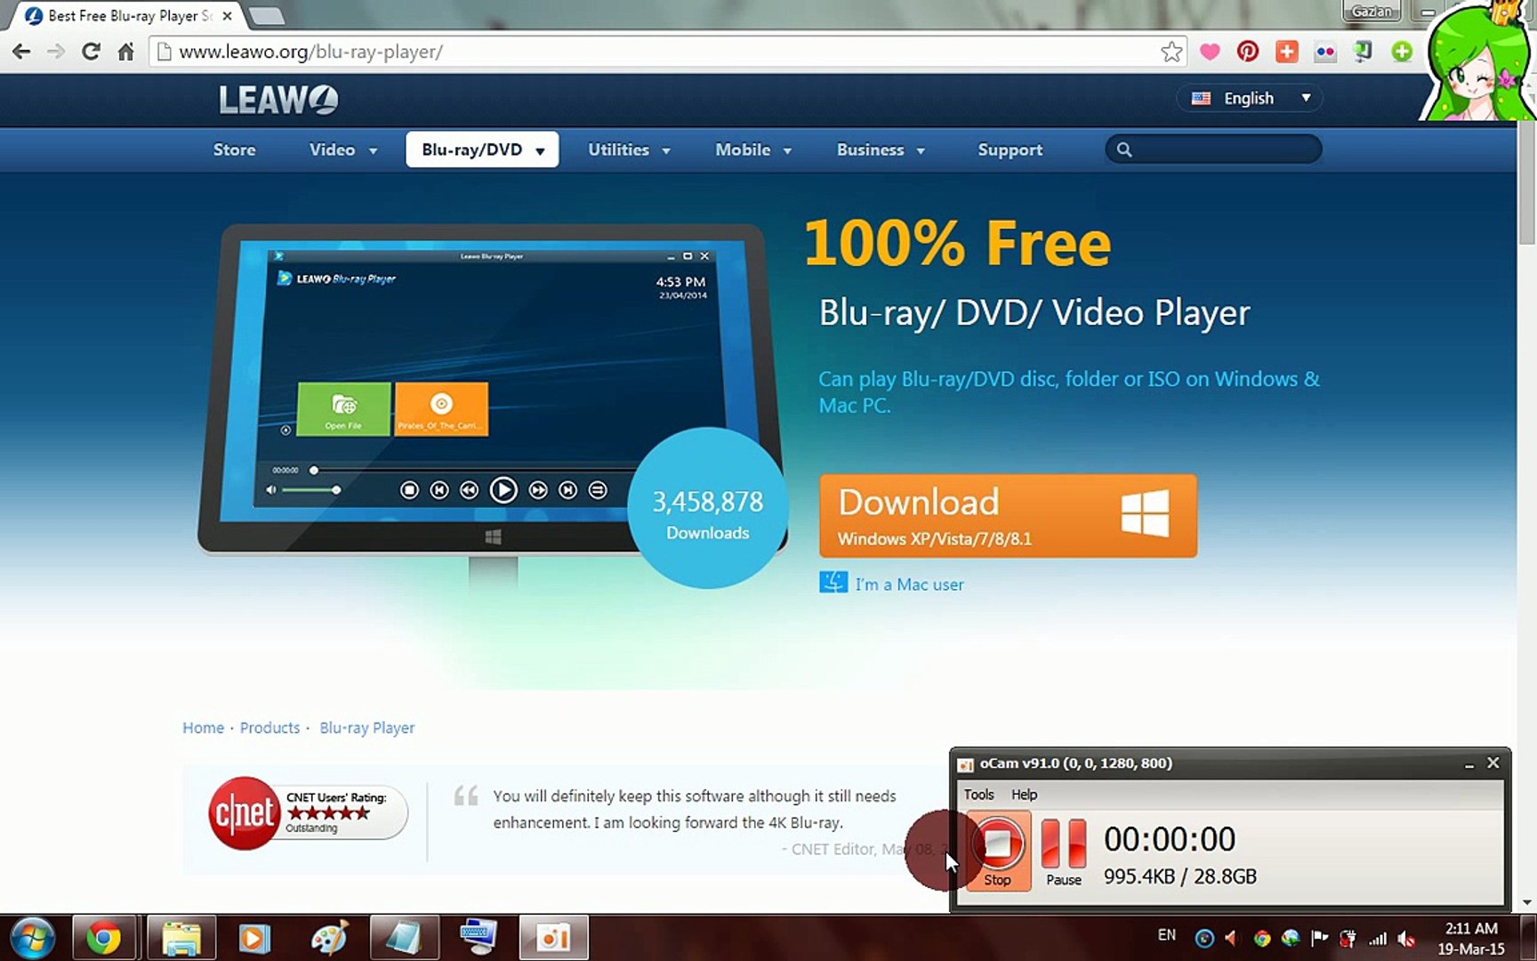1537x961 pixels.
Task: Open the Flickr extension icon
Action: (1325, 52)
